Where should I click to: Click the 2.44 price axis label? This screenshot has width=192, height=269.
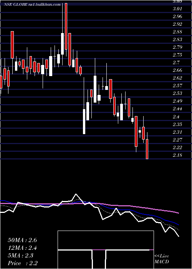177,109
